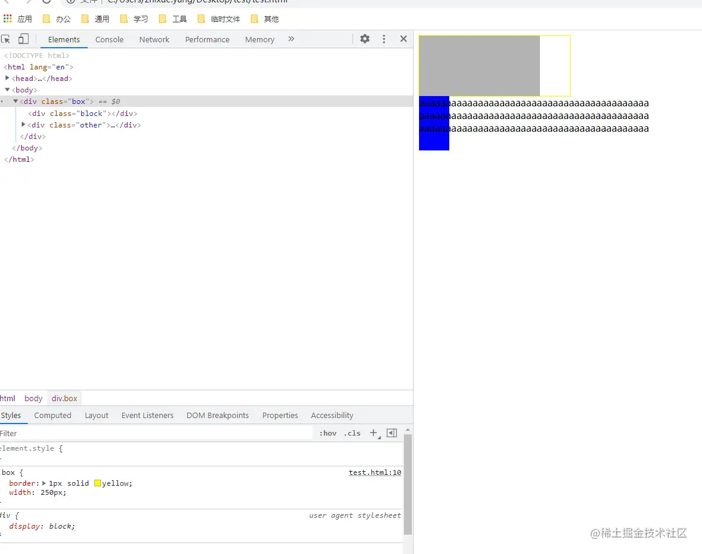Click the styles pane scrollbar thumb
702x554 pixels.
pos(408,485)
